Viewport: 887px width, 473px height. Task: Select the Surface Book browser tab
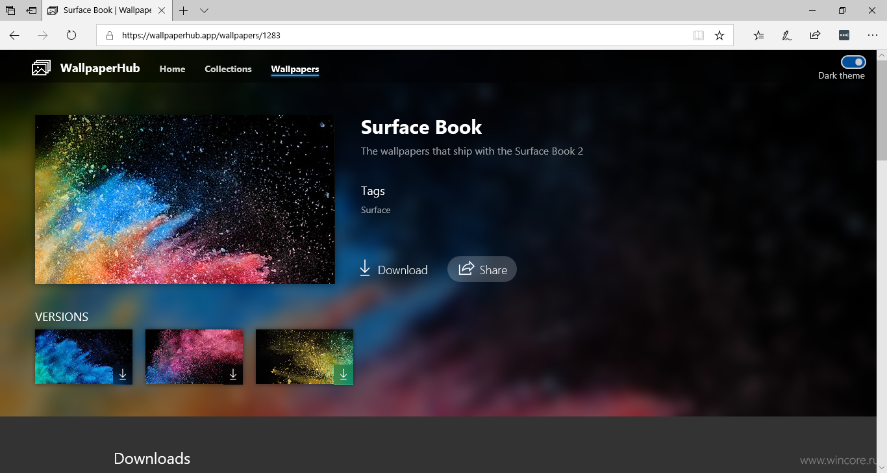click(107, 10)
